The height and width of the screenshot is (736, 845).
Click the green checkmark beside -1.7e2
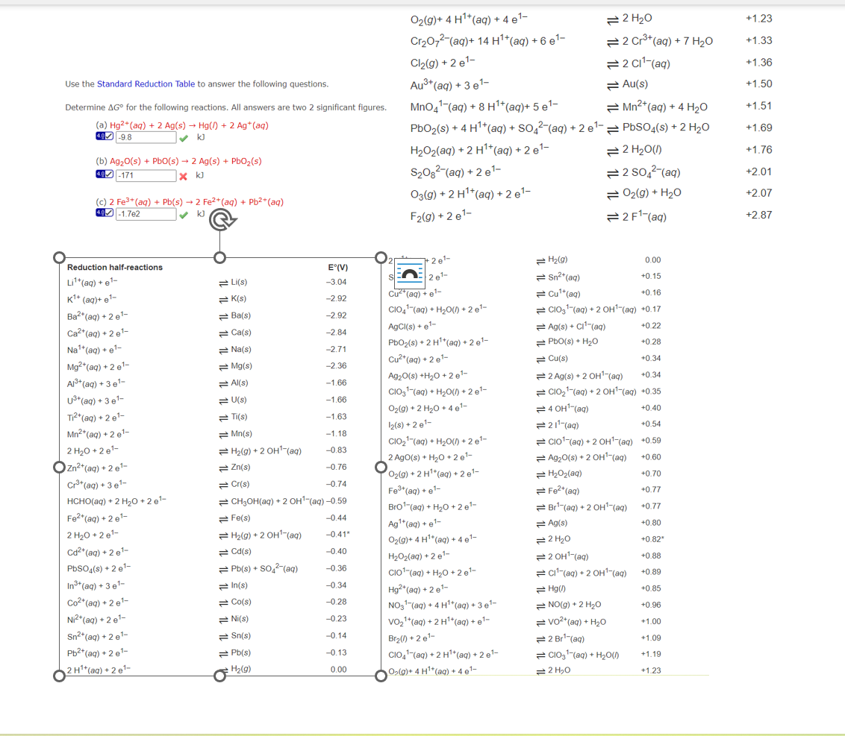click(184, 215)
